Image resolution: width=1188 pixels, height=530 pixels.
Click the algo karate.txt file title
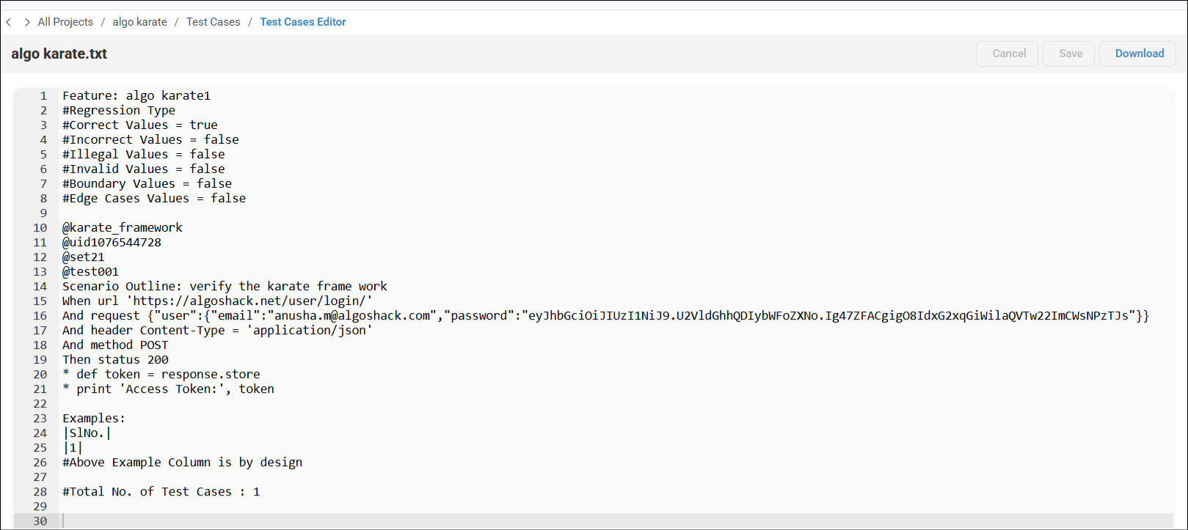pos(59,54)
